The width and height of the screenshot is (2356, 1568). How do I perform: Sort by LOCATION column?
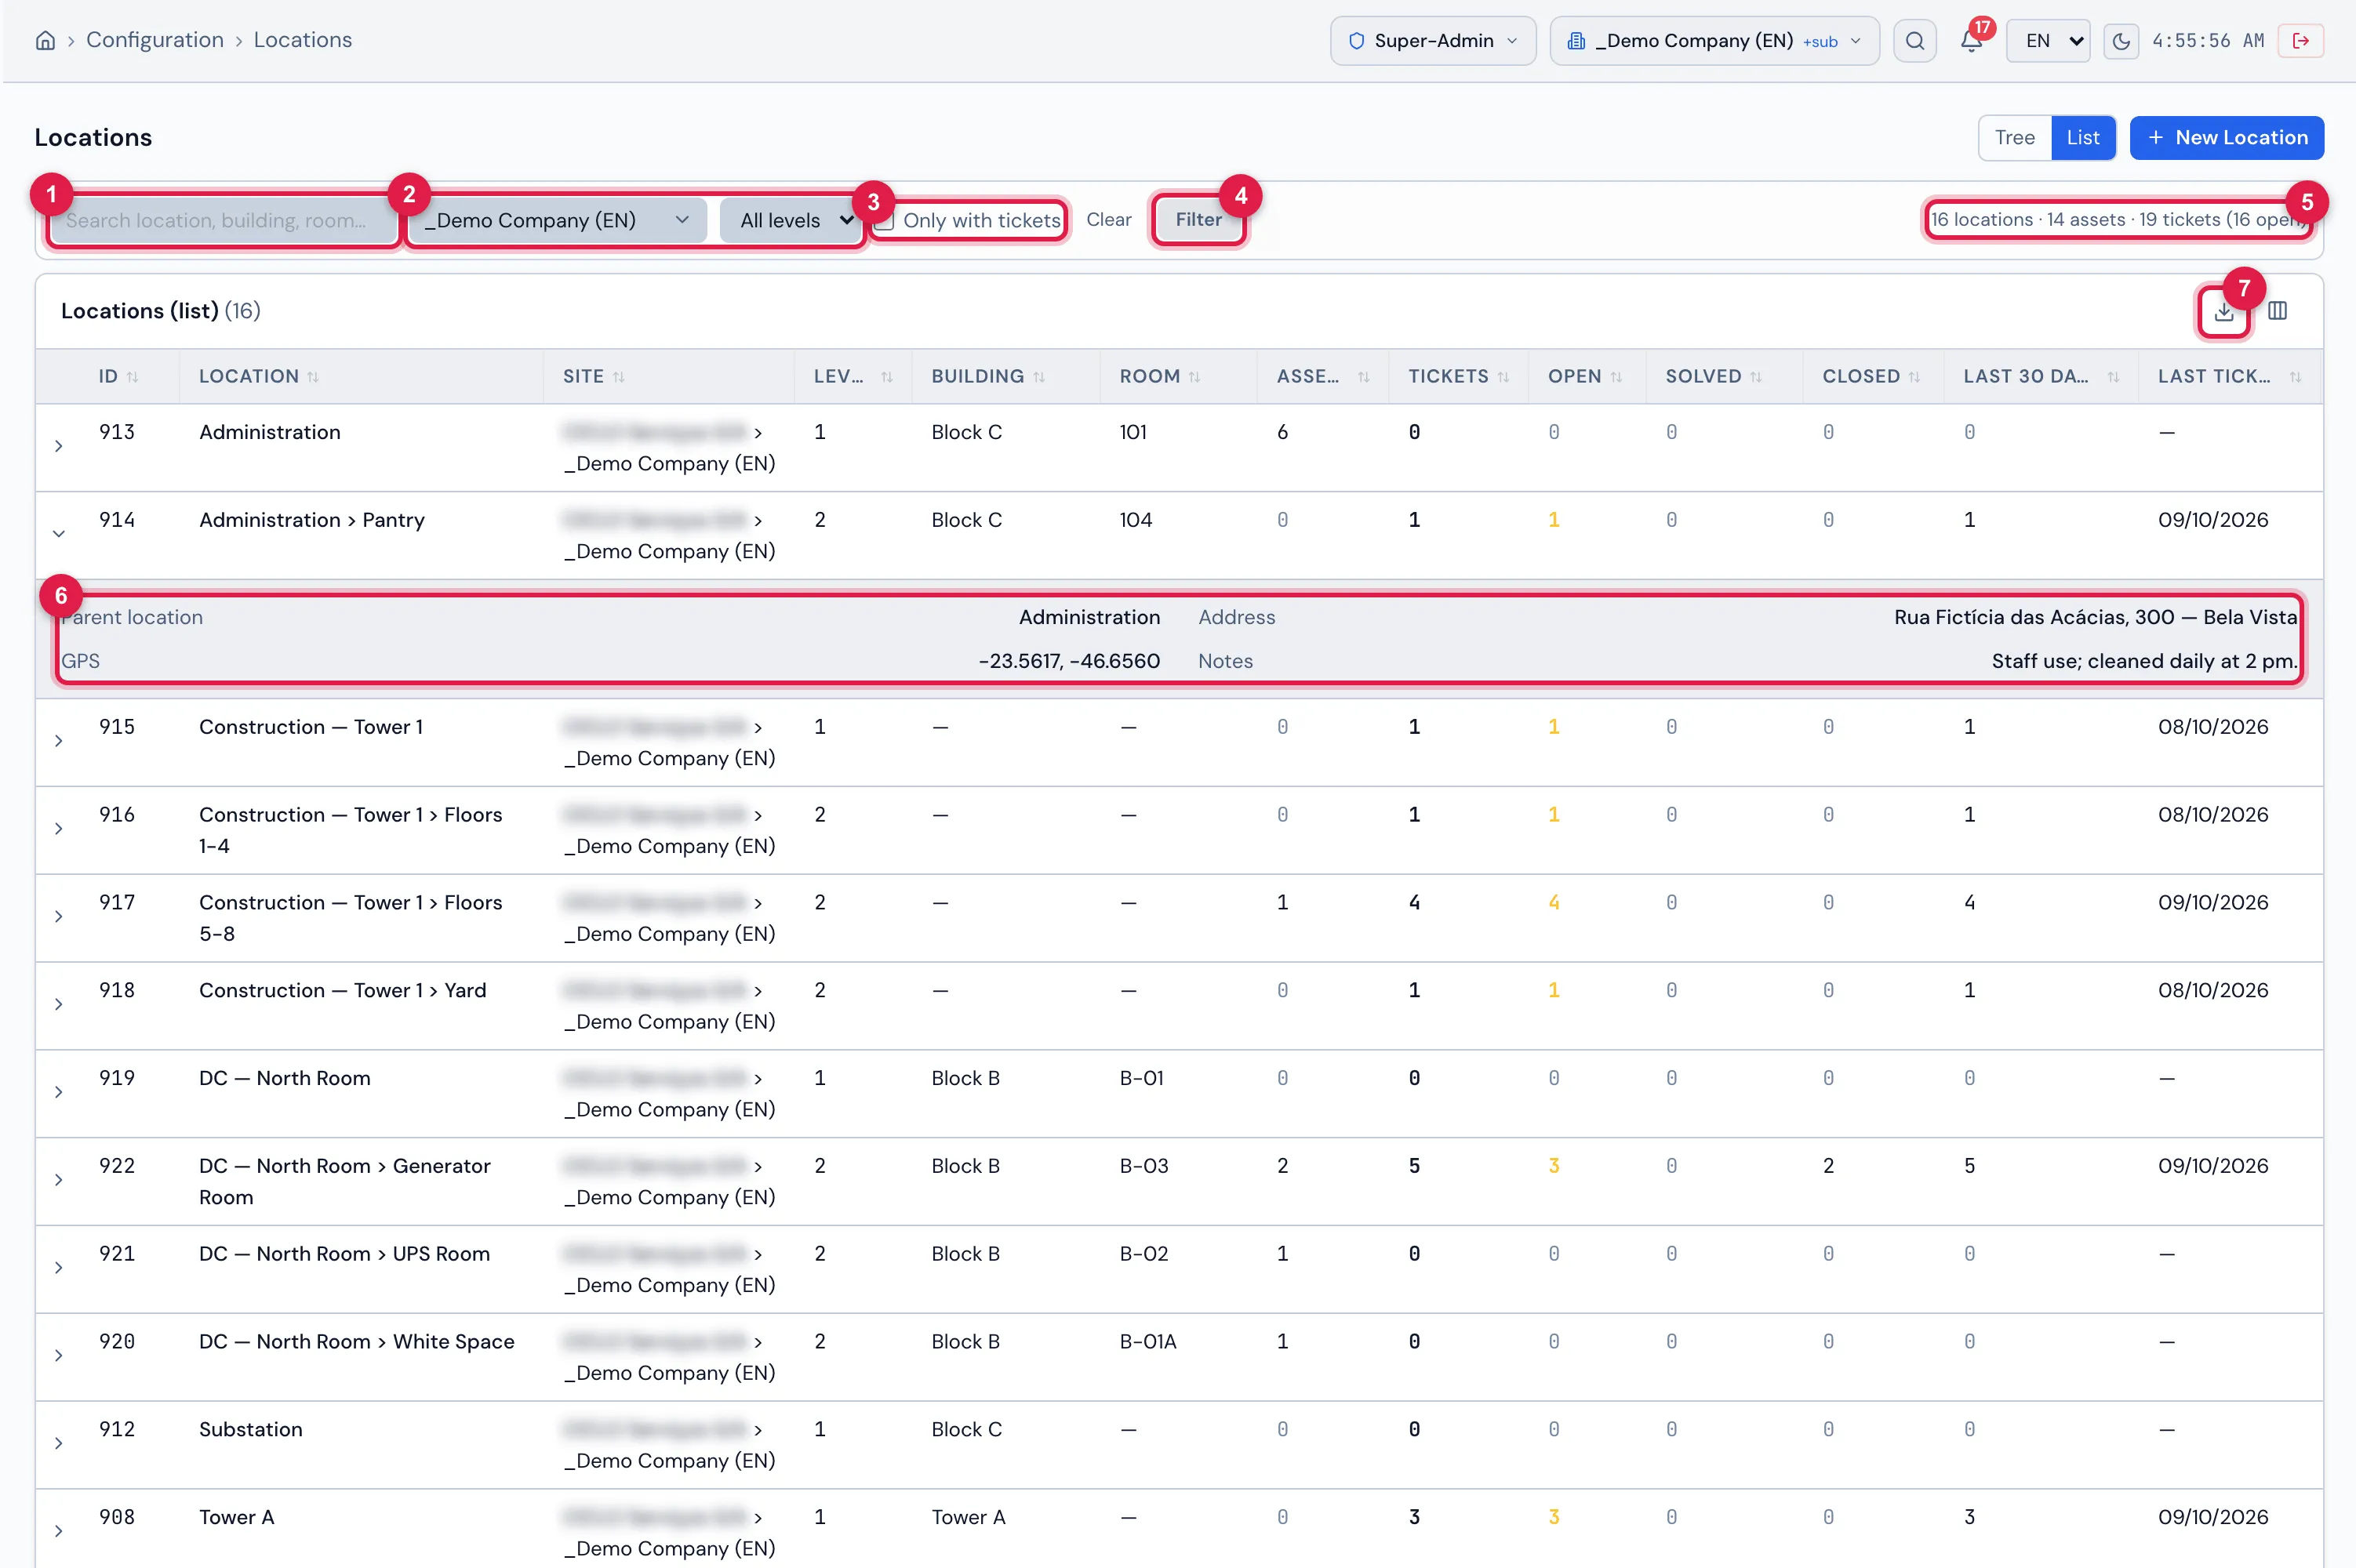[x=258, y=377]
